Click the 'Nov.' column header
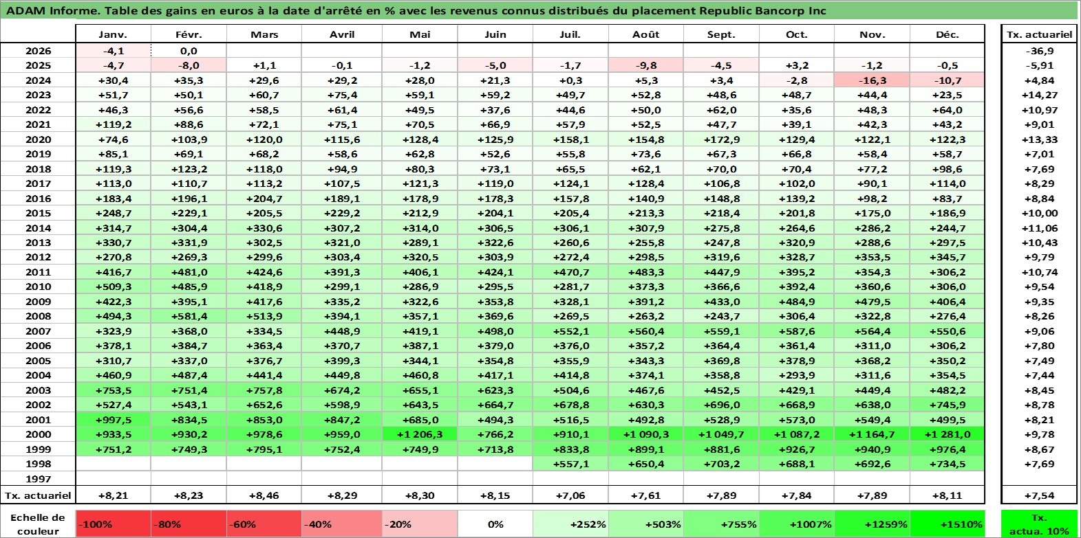The height and width of the screenshot is (538, 1081). (872, 34)
